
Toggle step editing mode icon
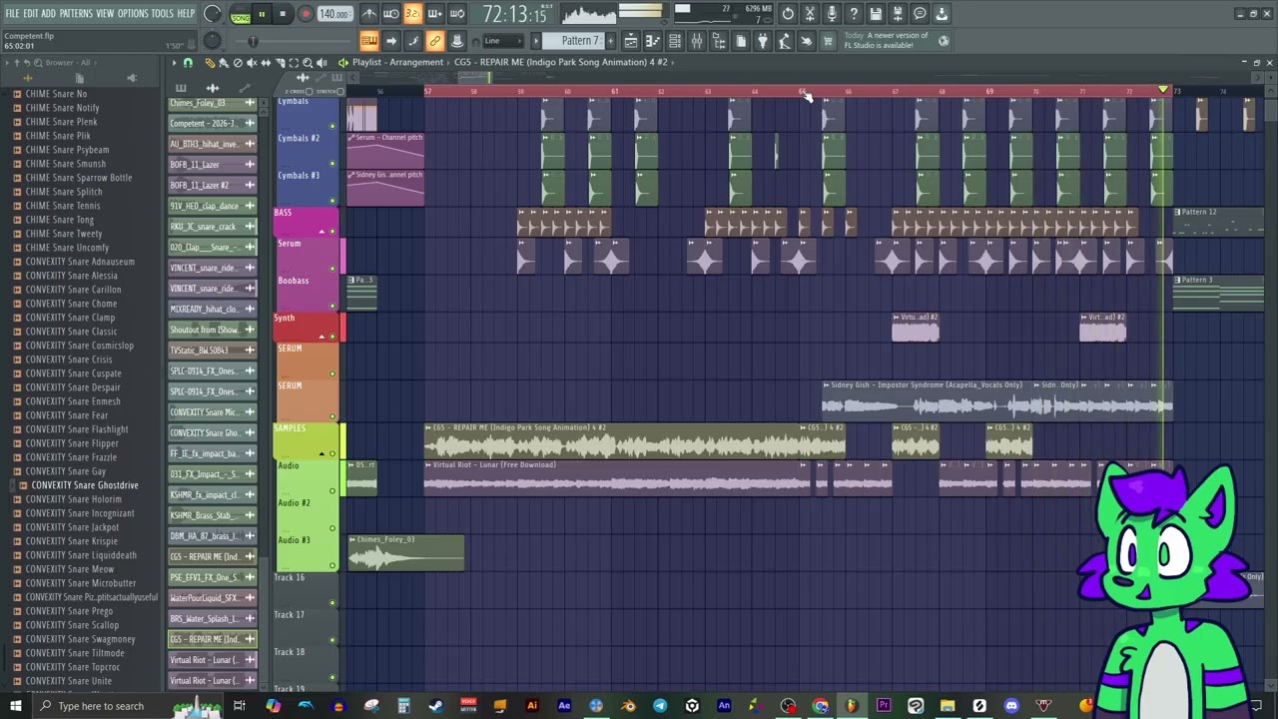pos(412,41)
